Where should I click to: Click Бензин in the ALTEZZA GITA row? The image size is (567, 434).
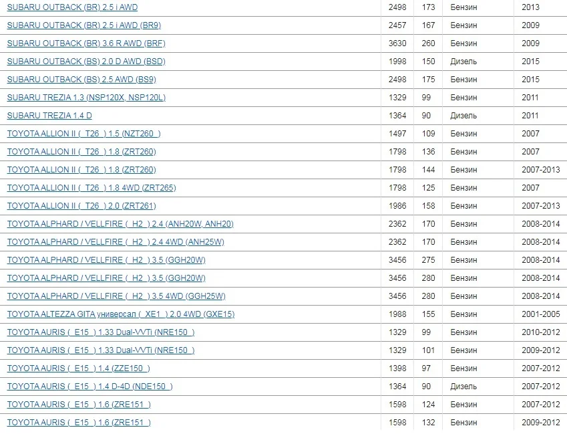click(x=463, y=315)
